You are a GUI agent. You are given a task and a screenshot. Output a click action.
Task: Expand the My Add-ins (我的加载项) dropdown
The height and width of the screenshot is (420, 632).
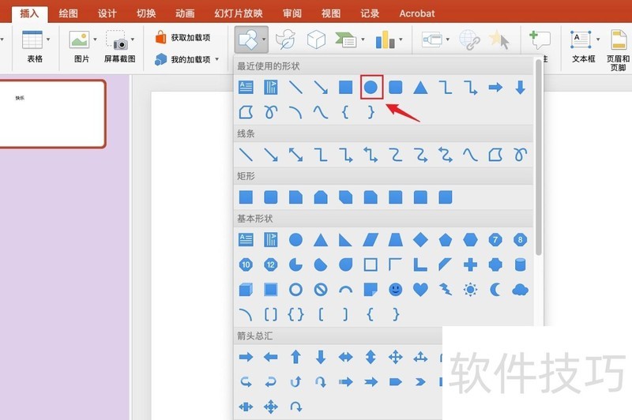[x=217, y=59]
